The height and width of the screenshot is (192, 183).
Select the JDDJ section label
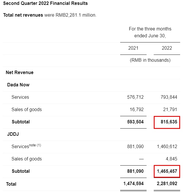click(13, 134)
